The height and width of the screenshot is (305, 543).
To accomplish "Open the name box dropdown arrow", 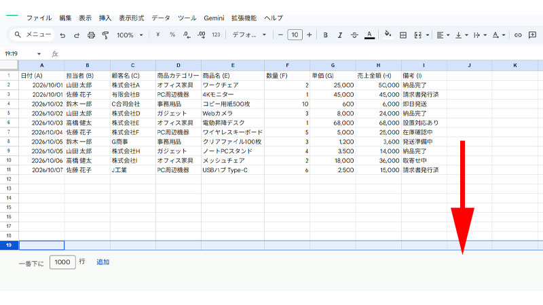I will [x=39, y=54].
